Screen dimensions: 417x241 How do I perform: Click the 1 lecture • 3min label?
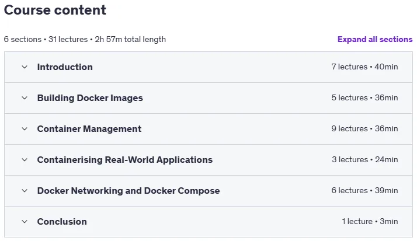pyautogui.click(x=370, y=221)
